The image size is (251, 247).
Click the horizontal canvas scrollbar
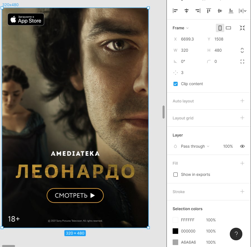point(8,246)
